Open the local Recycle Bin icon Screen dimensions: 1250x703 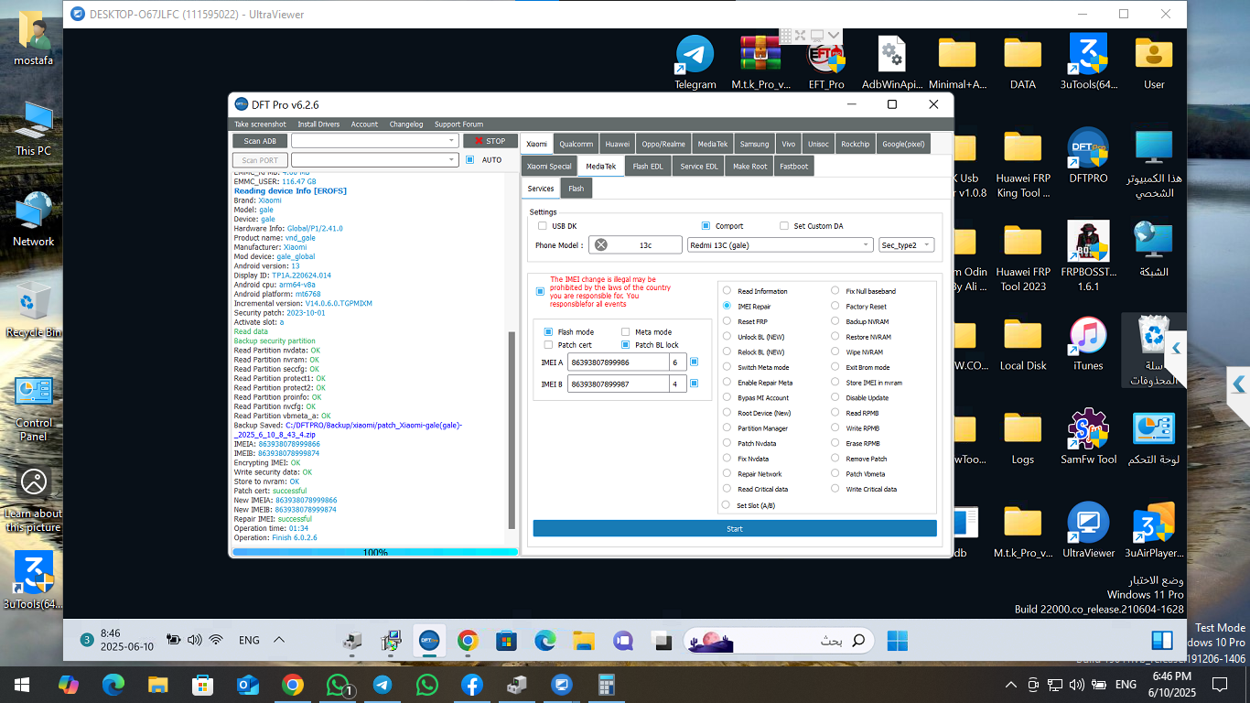click(x=34, y=311)
